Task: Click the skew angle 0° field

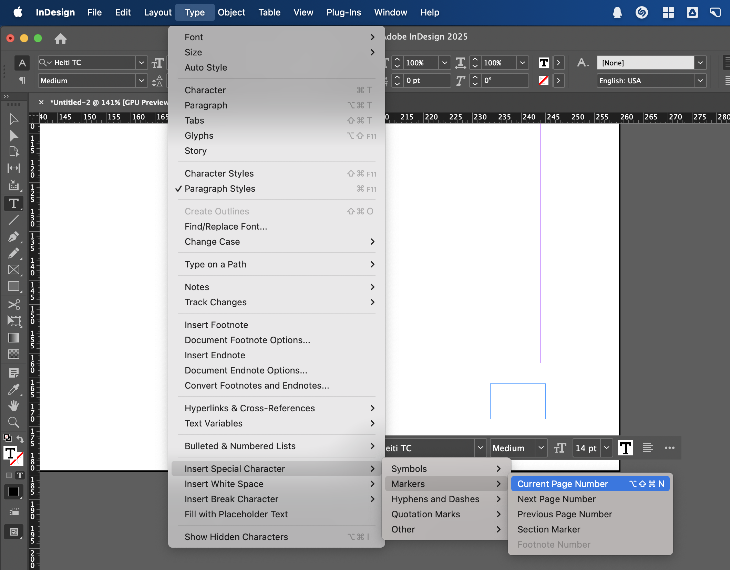Action: click(x=505, y=81)
